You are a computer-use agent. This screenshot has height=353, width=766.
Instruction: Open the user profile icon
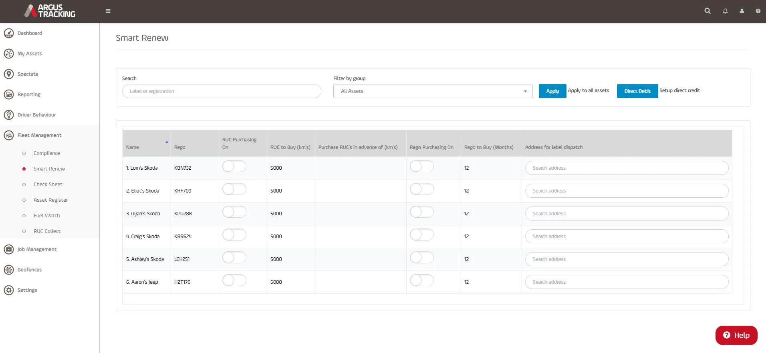coord(742,11)
